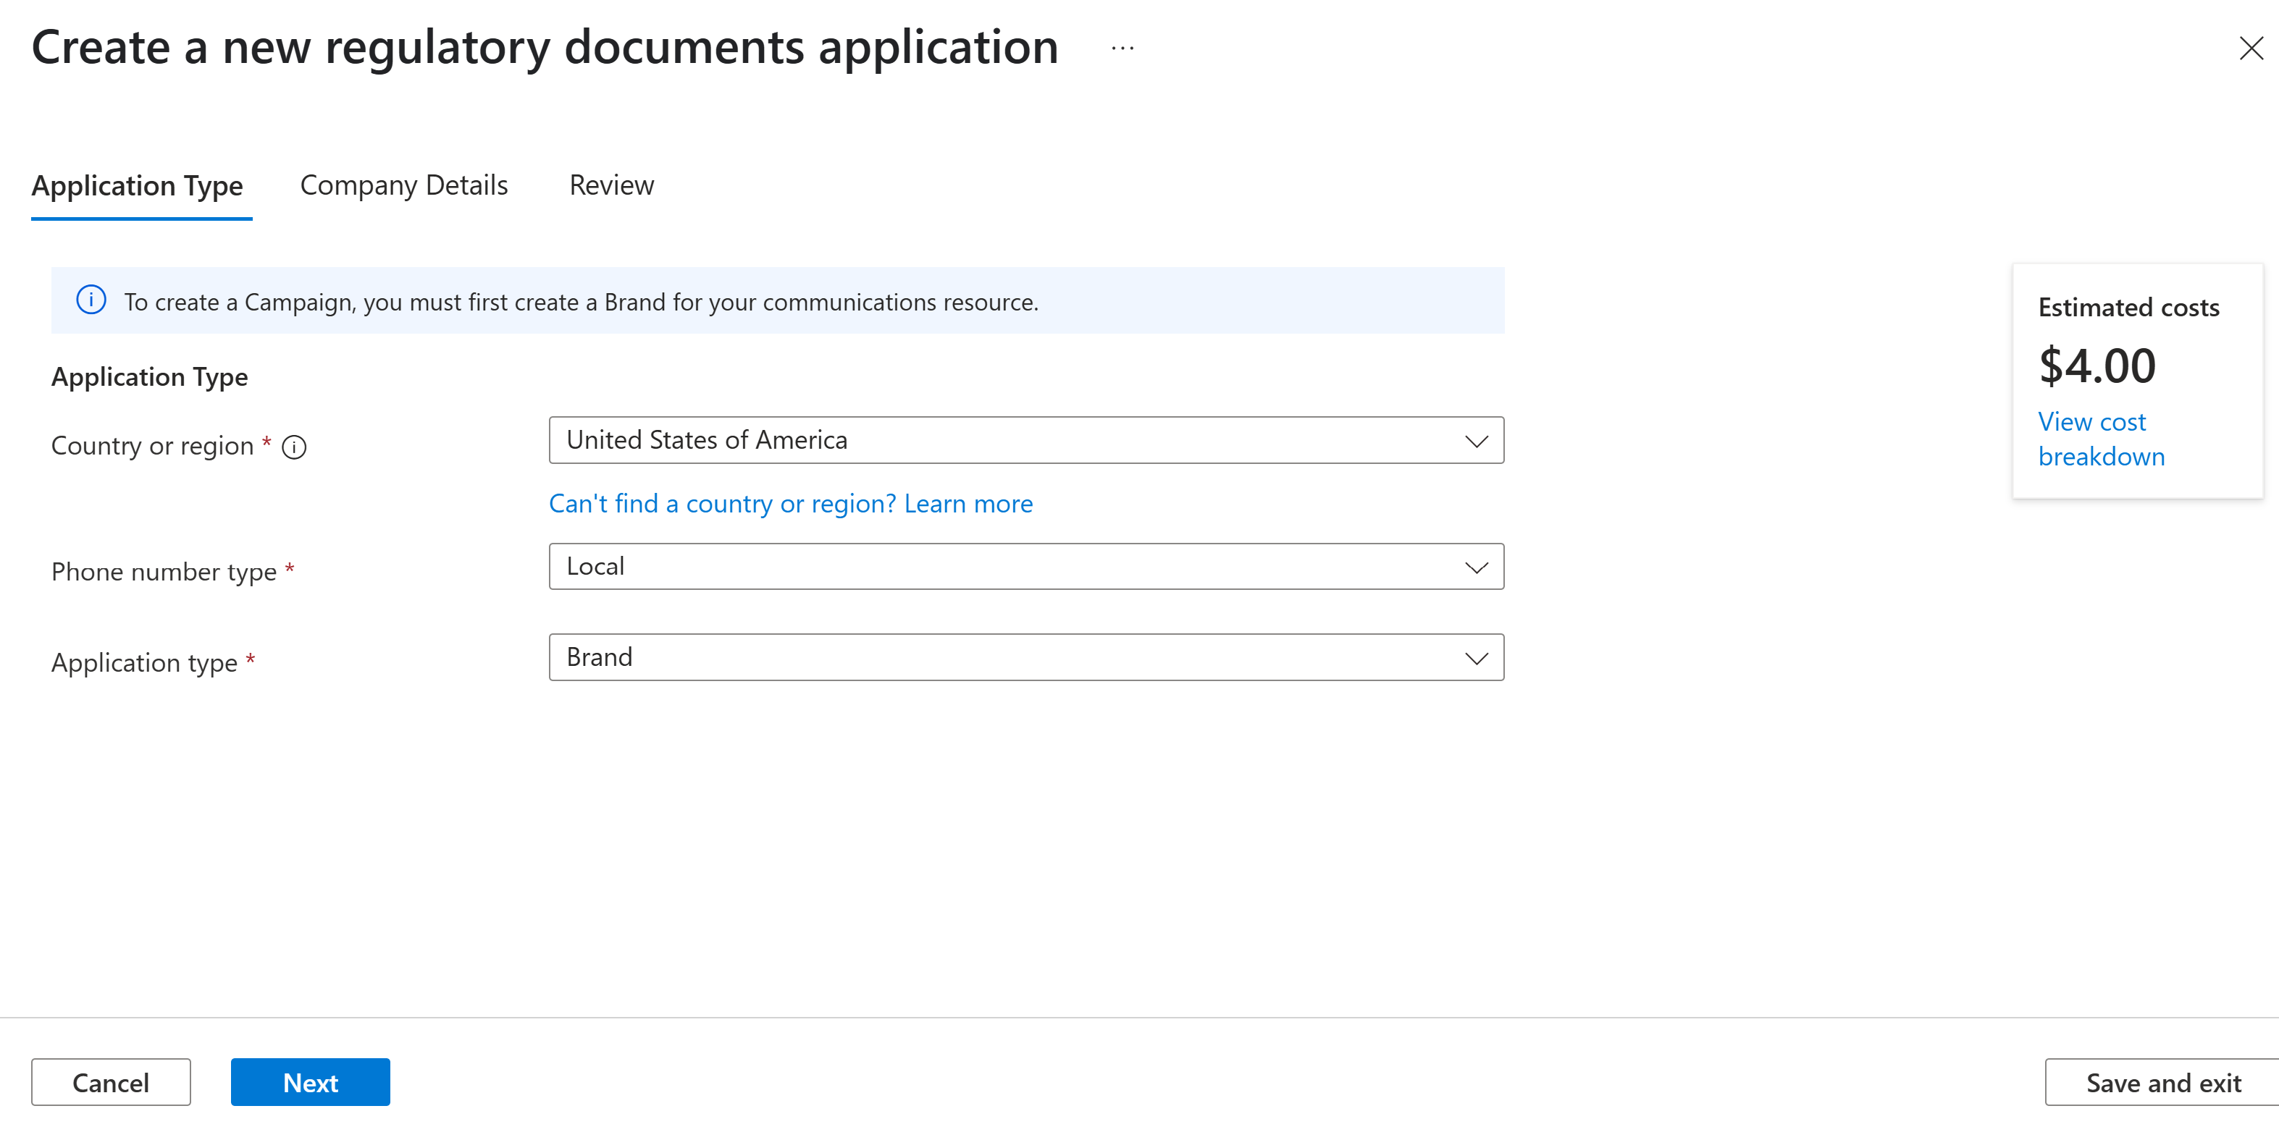Click Save and exit
The image size is (2279, 1140).
[2162, 1083]
